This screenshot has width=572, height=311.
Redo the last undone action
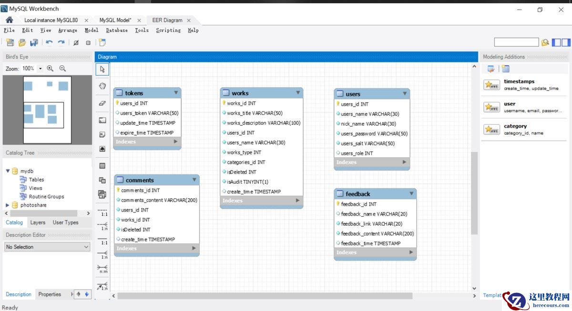(61, 42)
